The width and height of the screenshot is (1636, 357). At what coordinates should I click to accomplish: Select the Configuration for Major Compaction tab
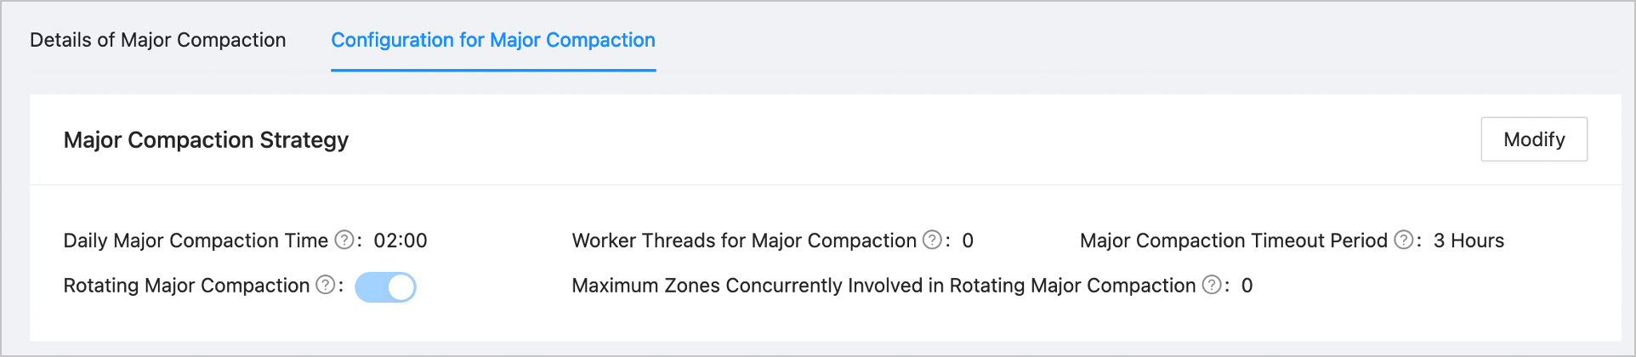tap(492, 40)
